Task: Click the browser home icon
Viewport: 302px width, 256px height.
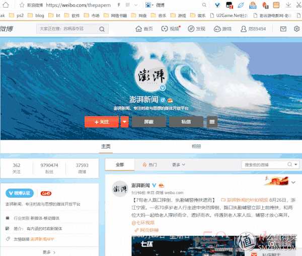Action: click(6, 5)
